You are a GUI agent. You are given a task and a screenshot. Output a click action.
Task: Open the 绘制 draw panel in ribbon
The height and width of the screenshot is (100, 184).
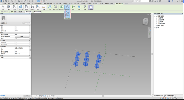[14, 8]
